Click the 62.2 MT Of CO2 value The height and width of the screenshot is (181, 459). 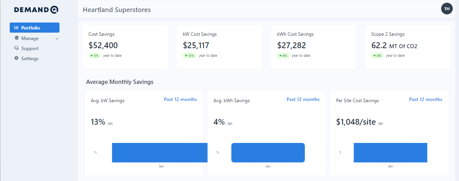[394, 45]
